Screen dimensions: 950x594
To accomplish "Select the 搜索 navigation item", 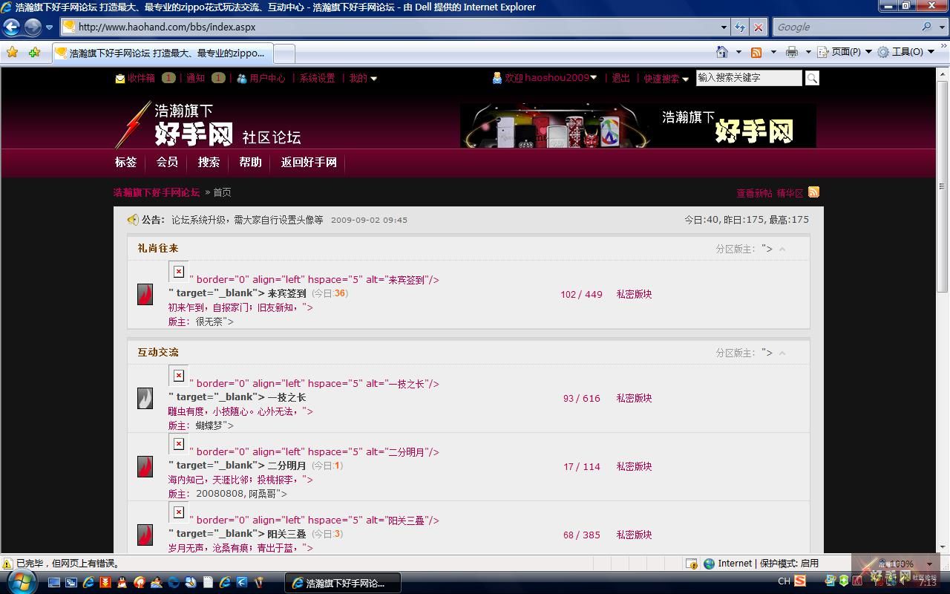I will 209,162.
